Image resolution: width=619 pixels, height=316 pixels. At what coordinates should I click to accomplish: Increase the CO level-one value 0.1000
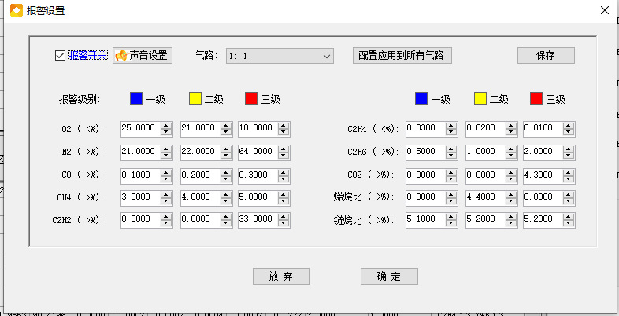(x=166, y=173)
